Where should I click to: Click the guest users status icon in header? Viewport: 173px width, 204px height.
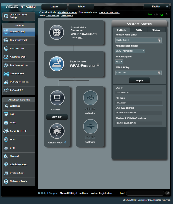156,14
